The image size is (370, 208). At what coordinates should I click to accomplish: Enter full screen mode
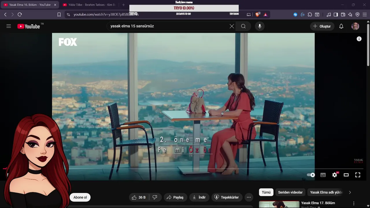(x=358, y=175)
